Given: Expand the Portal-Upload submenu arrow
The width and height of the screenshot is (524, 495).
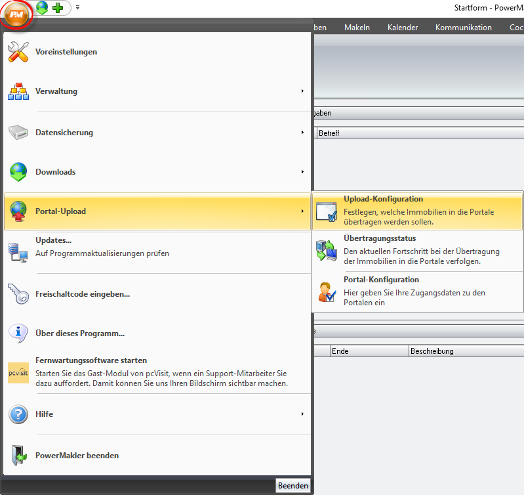Looking at the screenshot, I should click(302, 211).
